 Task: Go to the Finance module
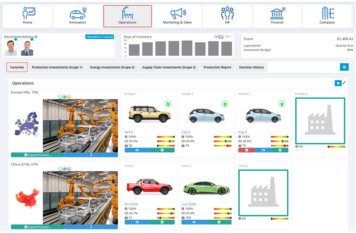277,16
